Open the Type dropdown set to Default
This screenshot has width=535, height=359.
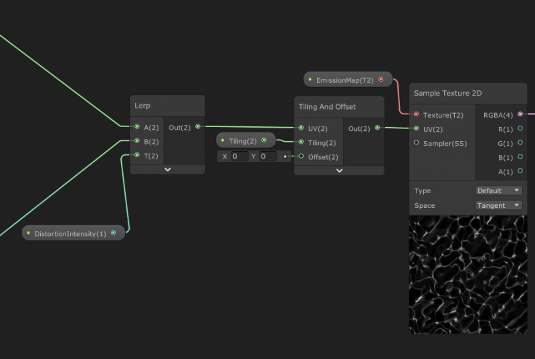point(498,191)
